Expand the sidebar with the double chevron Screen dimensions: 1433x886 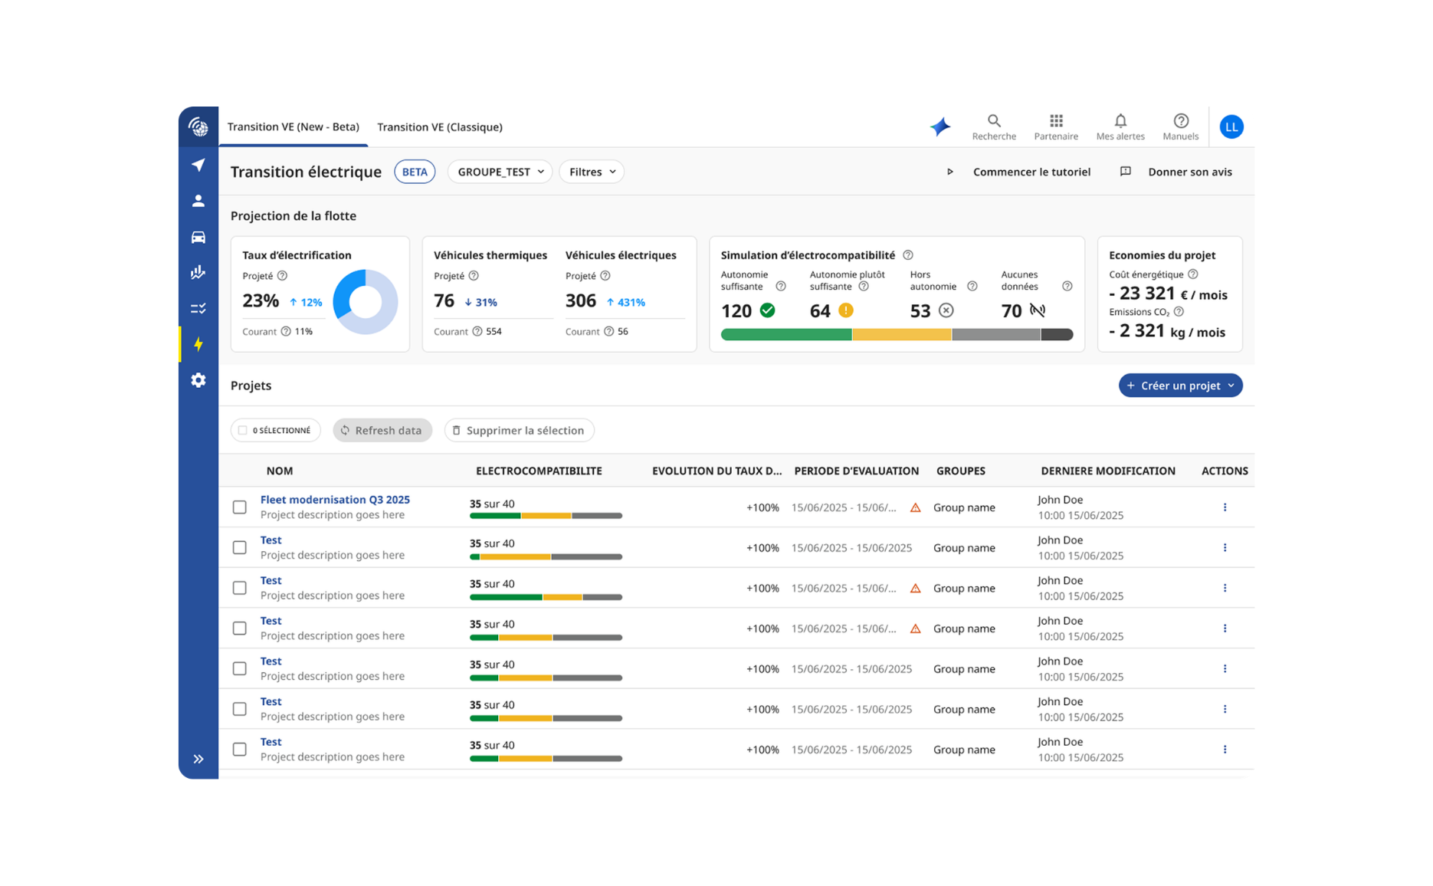click(x=198, y=760)
